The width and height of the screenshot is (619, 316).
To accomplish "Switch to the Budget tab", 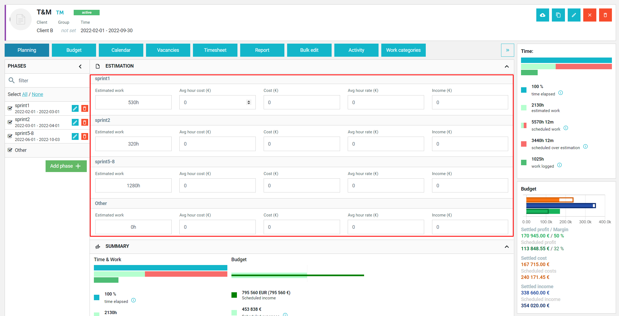I will 74,50.
